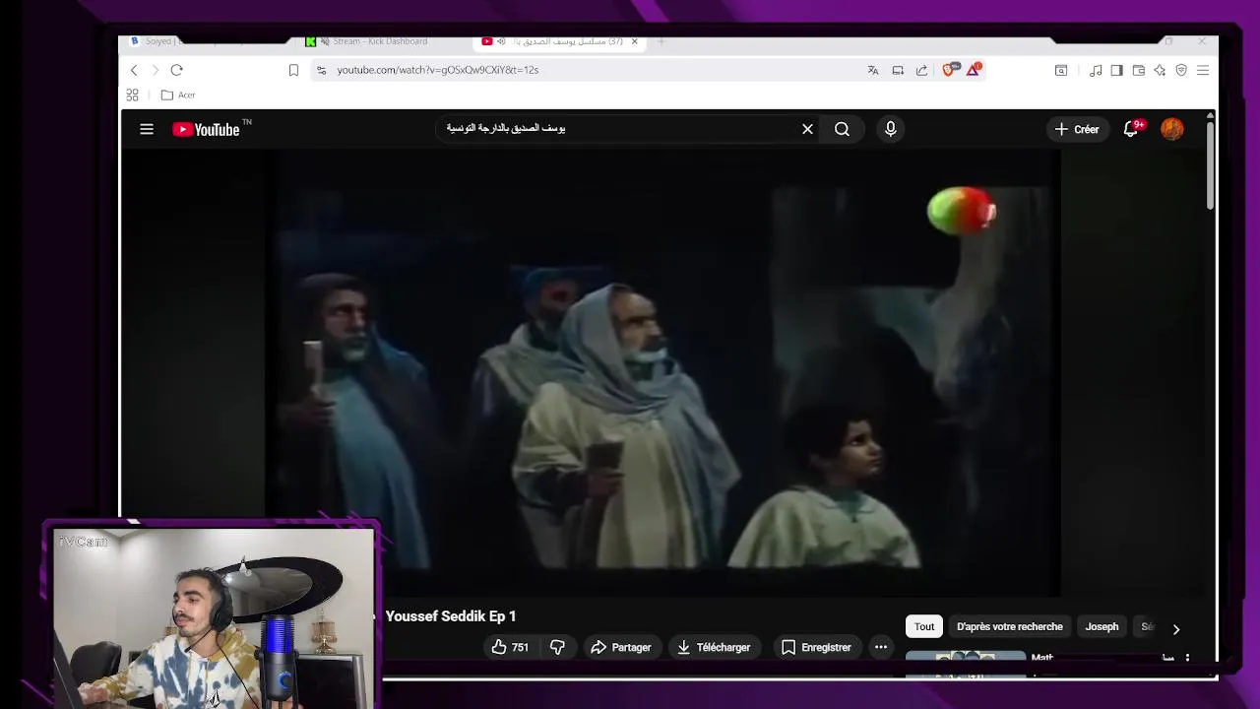Open the YouTube hamburger guide menu

point(147,129)
